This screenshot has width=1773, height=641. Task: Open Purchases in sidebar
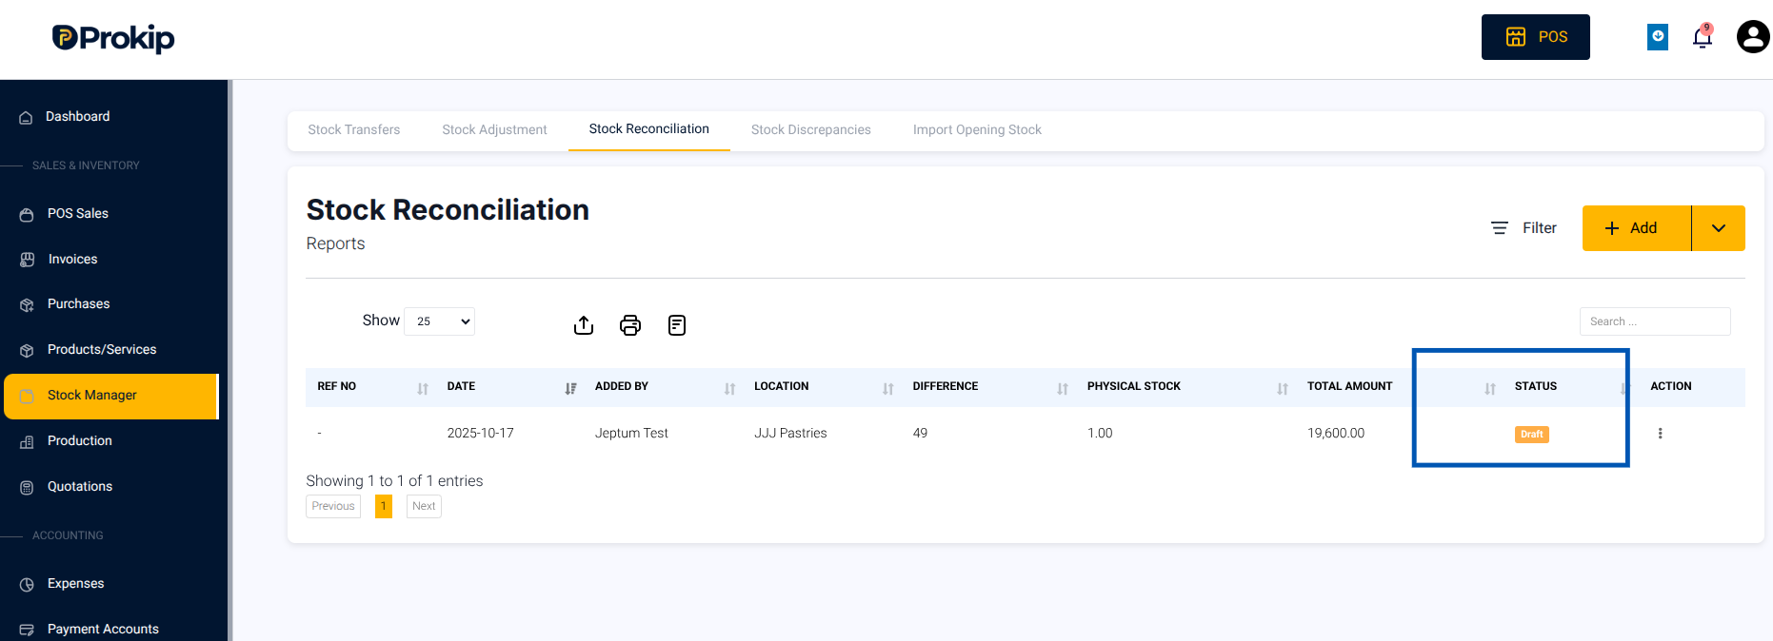pyautogui.click(x=78, y=303)
